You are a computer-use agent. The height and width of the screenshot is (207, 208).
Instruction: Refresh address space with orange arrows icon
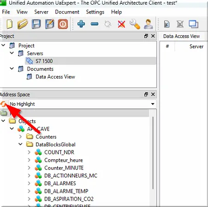pos(3,104)
